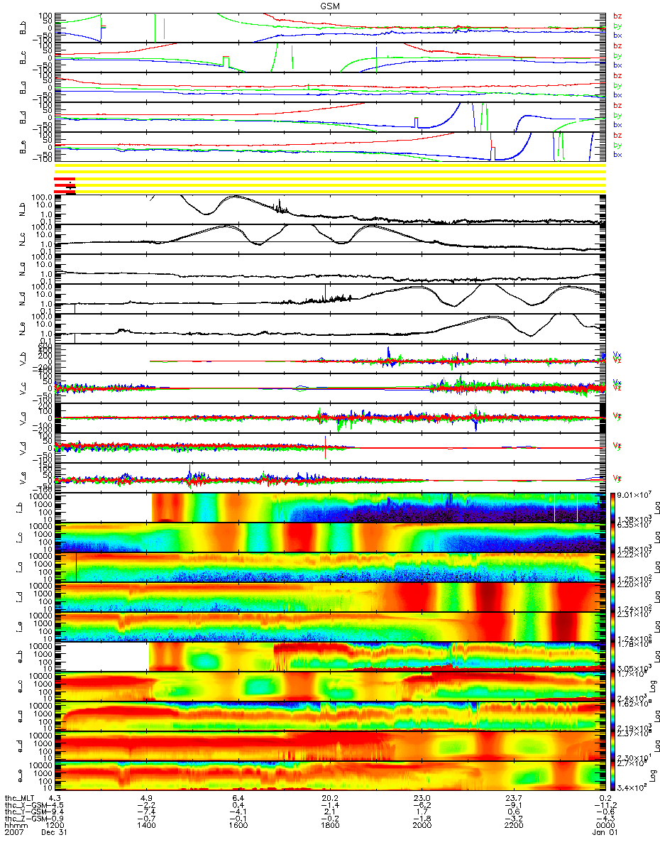This screenshot has height=852, width=660.
Task: Click the bz legend of the B_e panel
Action: point(617,135)
